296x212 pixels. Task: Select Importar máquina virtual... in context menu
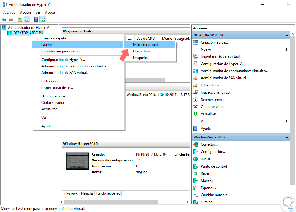(x=78, y=51)
